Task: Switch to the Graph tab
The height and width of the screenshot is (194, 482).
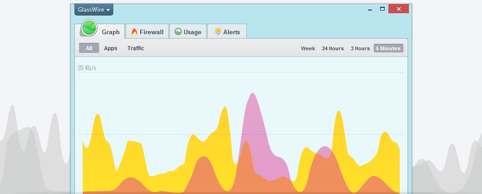Action: click(x=100, y=31)
